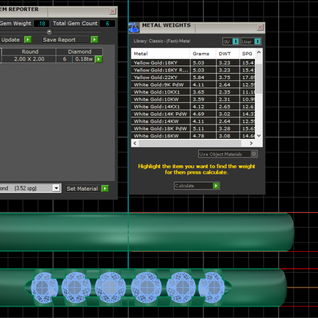
Task: Click the Metal Weights scale icon
Action: [x=134, y=26]
